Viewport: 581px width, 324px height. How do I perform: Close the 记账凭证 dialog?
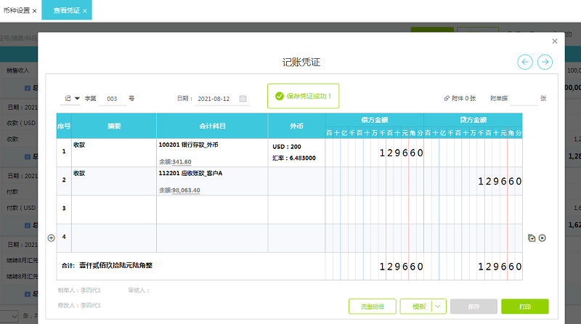555,41
